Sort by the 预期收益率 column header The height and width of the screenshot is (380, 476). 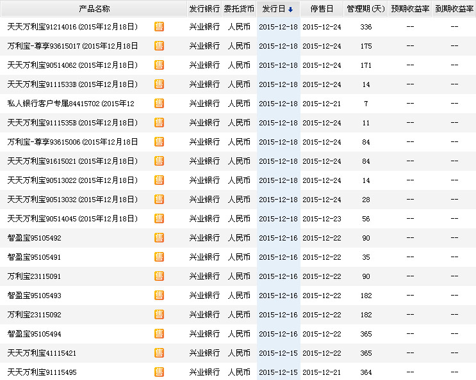click(410, 9)
